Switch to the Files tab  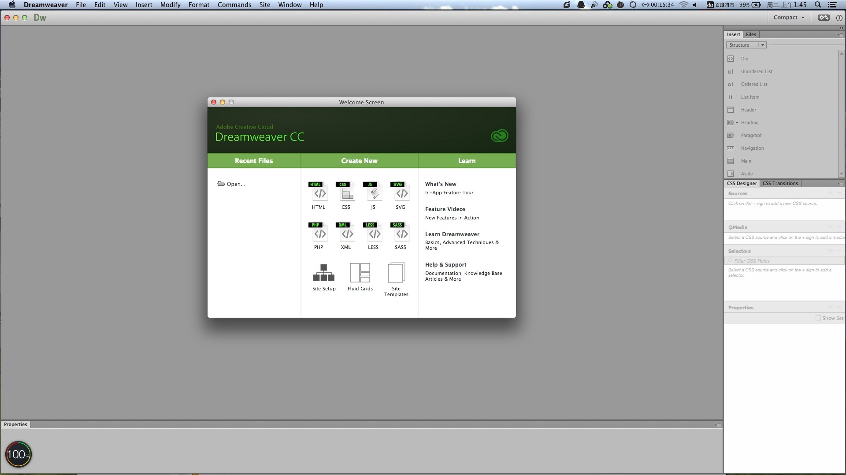pos(751,34)
